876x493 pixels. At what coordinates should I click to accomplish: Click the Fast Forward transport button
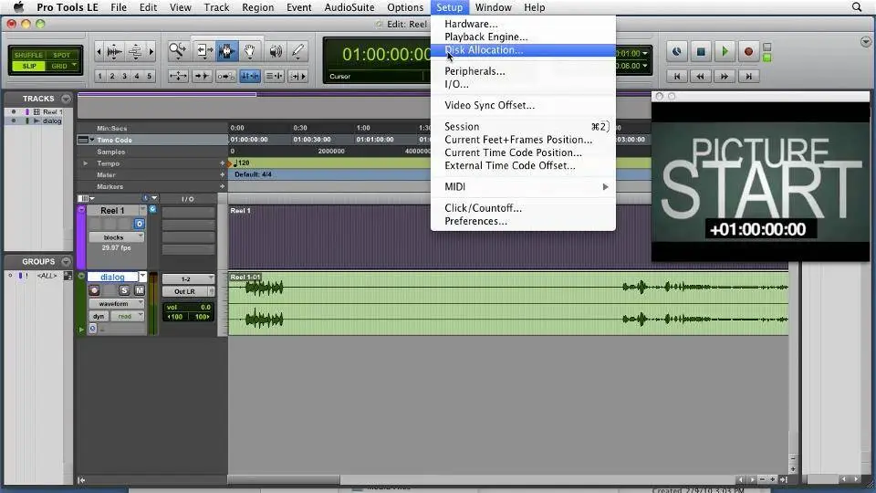725,76
